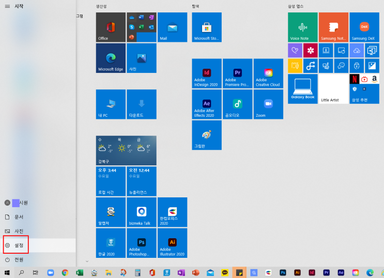Screen dimensions: 384x278
Task: Open the Galaxy Book tile
Action: coord(303,89)
